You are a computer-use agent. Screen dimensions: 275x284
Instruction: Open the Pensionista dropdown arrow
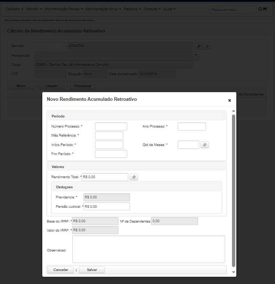[x=196, y=55]
